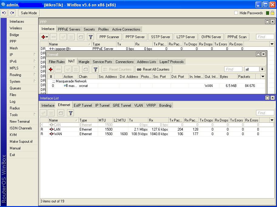Click the WAN interface icon in Ethernet list
The image size is (277, 207).
coord(51,134)
